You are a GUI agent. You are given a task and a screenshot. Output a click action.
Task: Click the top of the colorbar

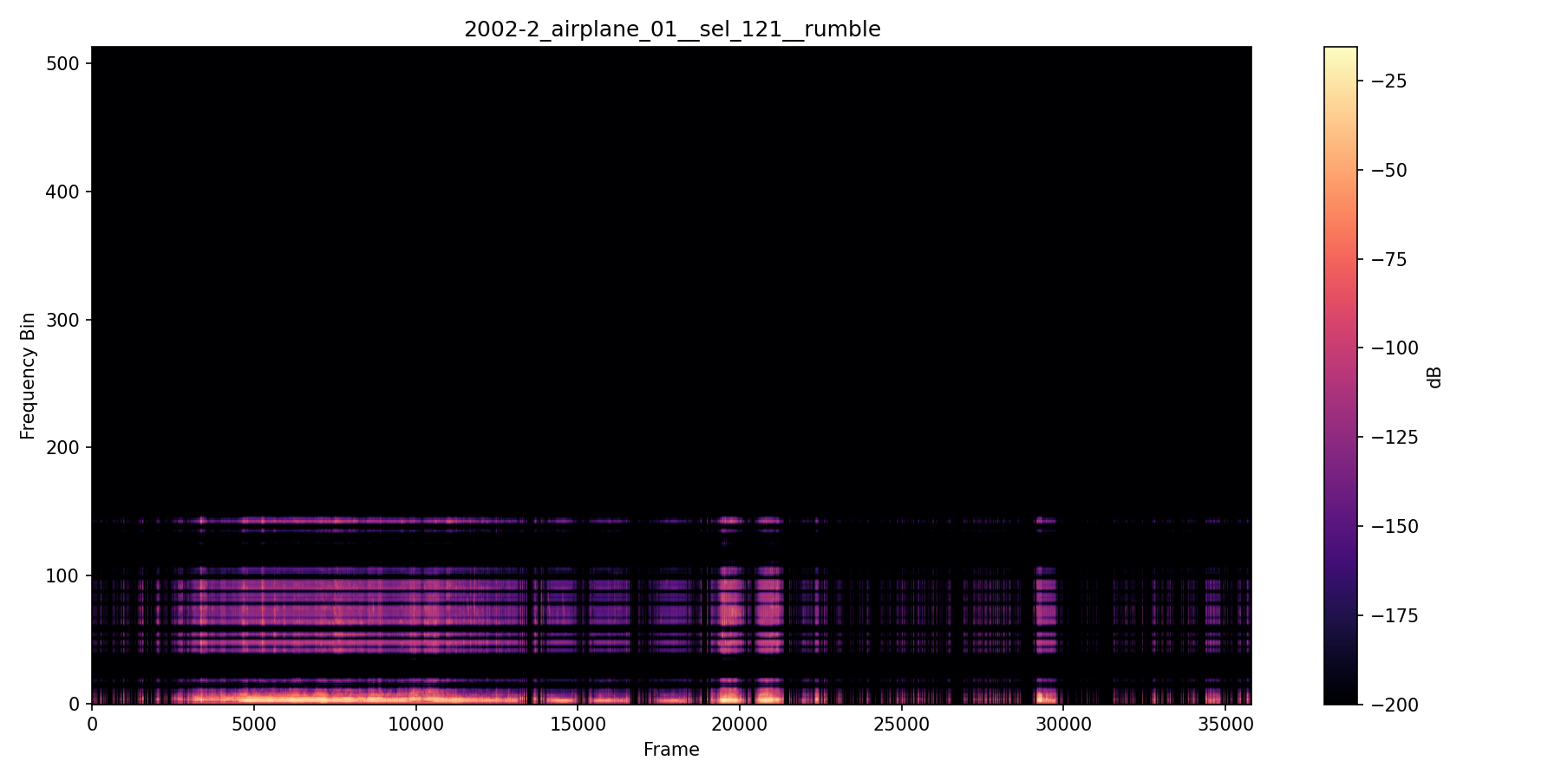(x=1340, y=48)
